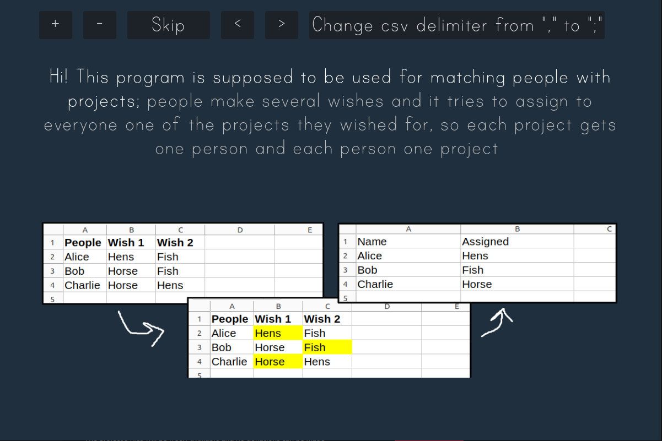Viewport: 662px width, 441px height.
Task: Select yellow 'Hens' cell in highlighted table
Action: click(278, 333)
